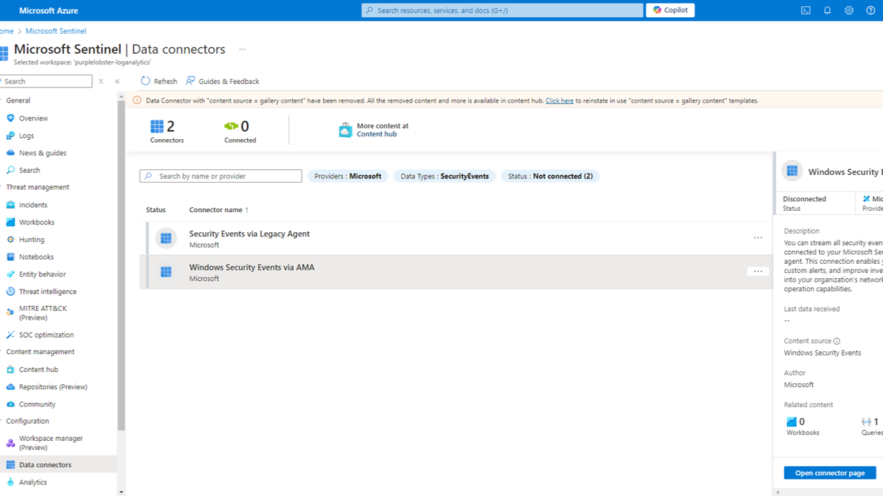
Task: Sort by Status column header
Action: click(156, 209)
